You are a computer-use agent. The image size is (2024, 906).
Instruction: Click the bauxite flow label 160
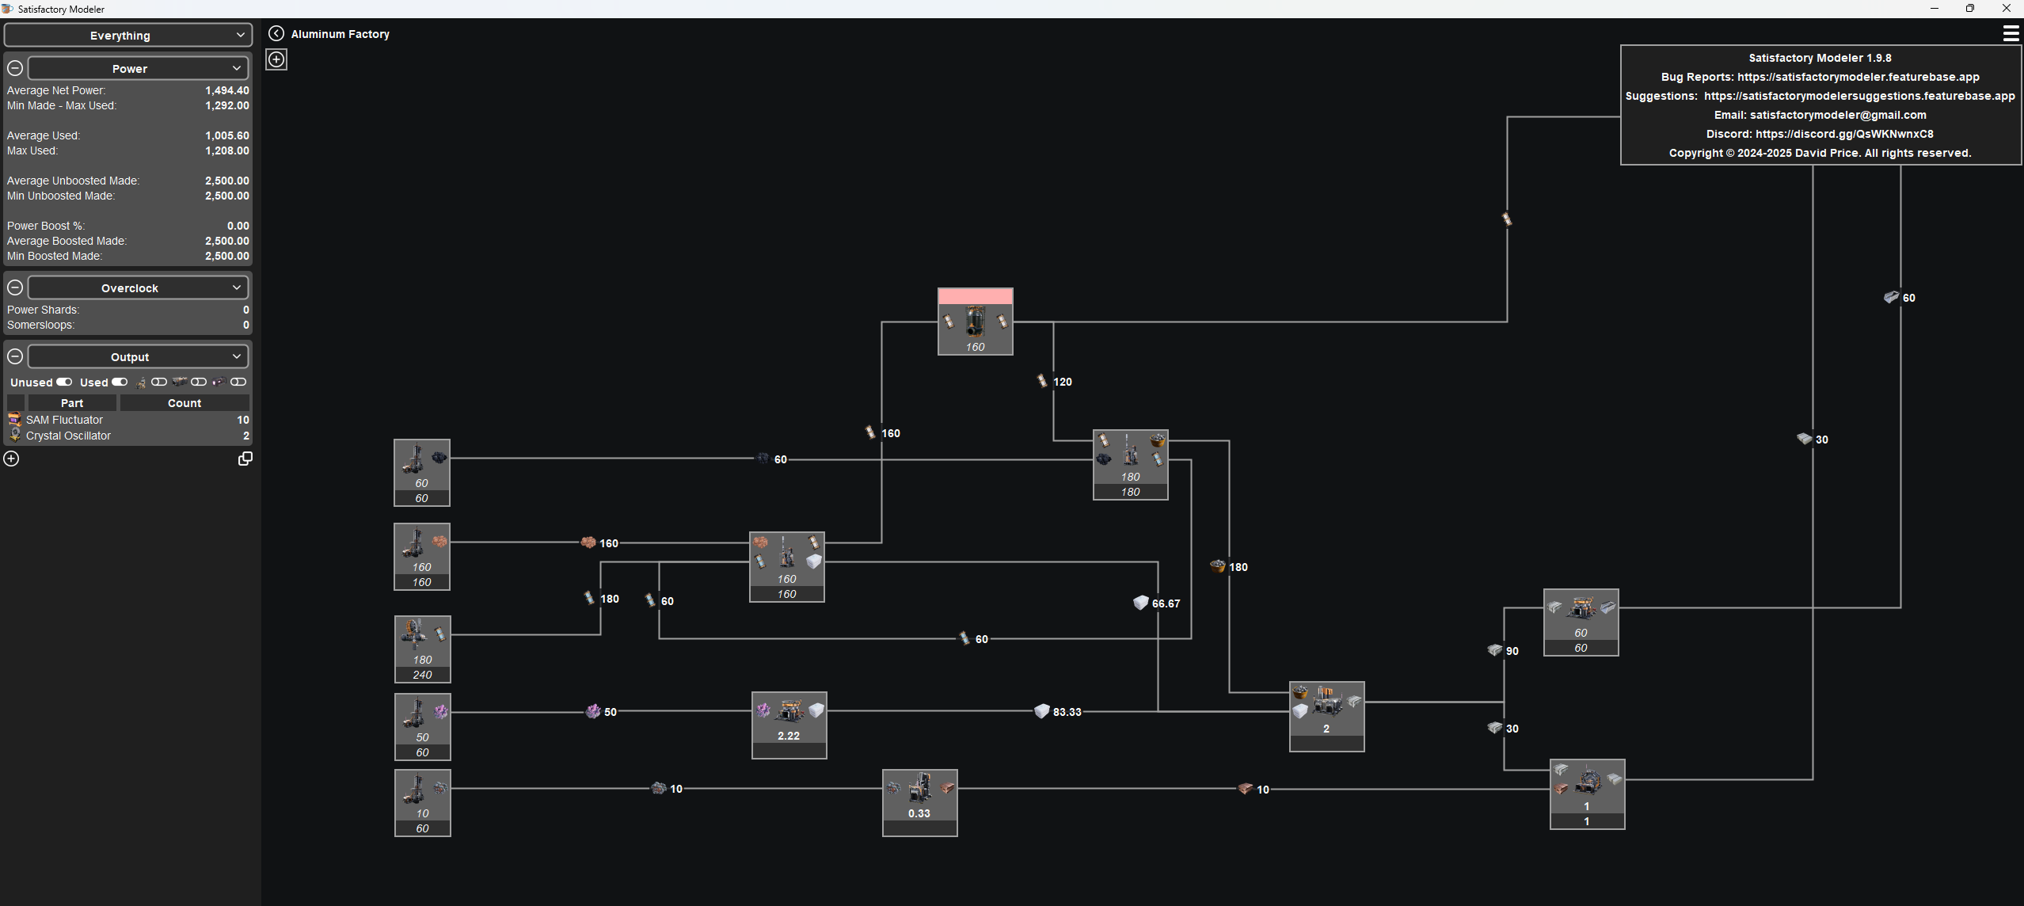click(x=609, y=543)
